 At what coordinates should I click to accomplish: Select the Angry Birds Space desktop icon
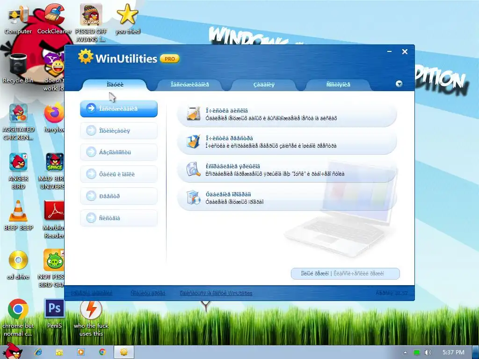pyautogui.click(x=52, y=171)
